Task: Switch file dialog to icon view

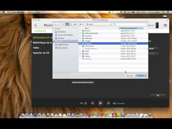Action: pos(63,24)
